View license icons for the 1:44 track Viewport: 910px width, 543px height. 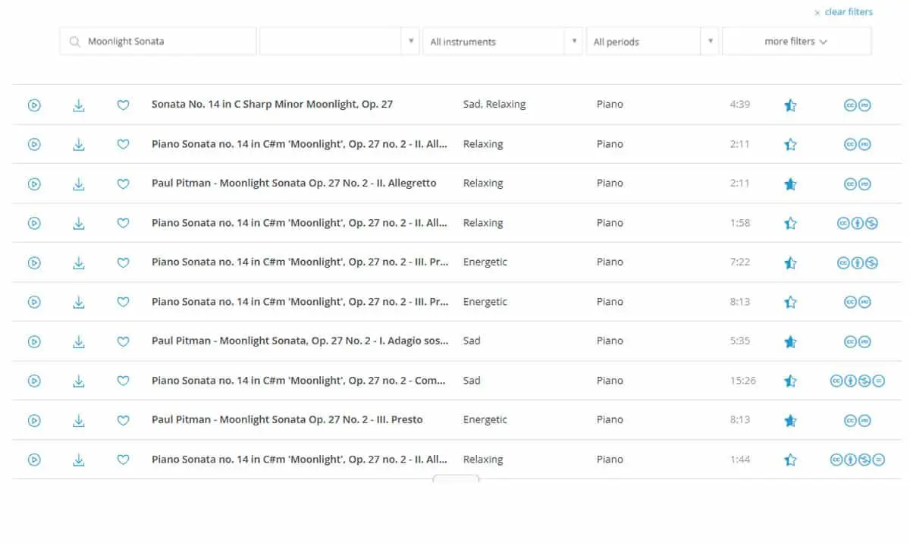[x=857, y=460]
